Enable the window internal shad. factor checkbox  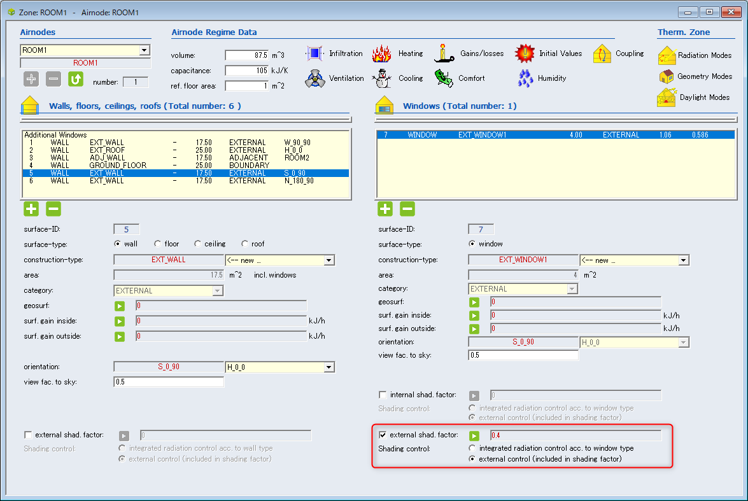(x=383, y=395)
